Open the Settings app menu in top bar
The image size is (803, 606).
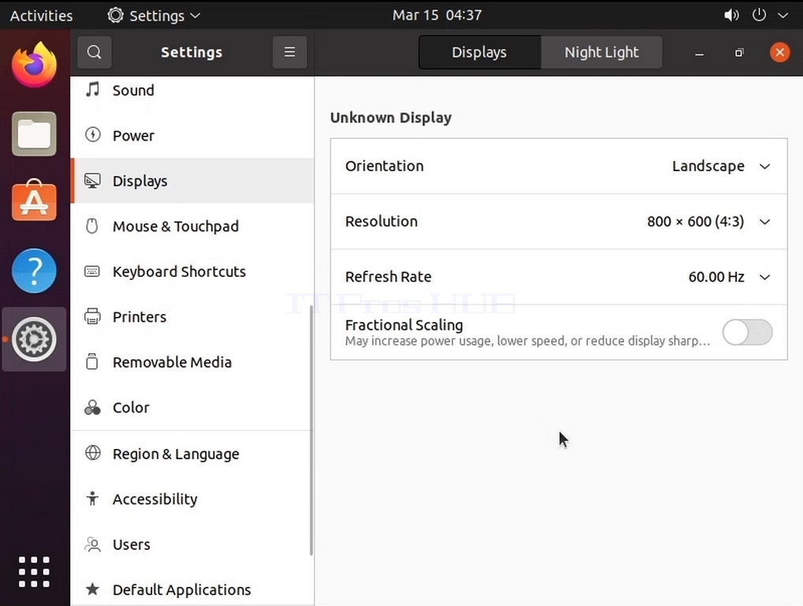[x=154, y=15]
